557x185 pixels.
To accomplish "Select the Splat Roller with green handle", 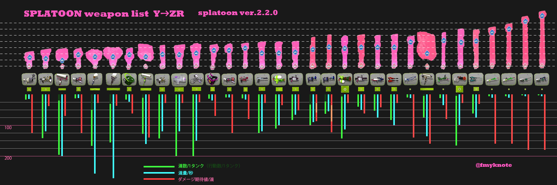I will coord(146,79).
